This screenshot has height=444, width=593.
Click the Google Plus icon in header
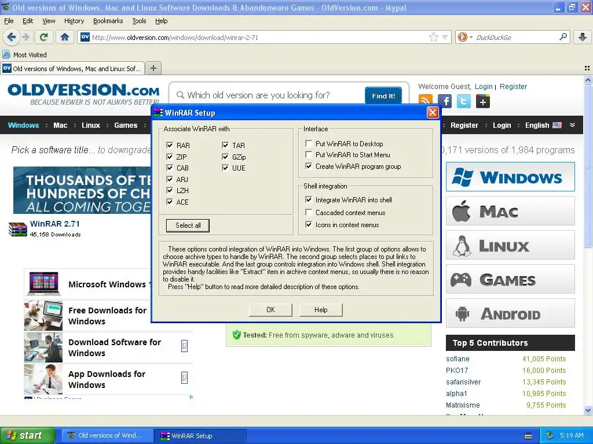[483, 101]
